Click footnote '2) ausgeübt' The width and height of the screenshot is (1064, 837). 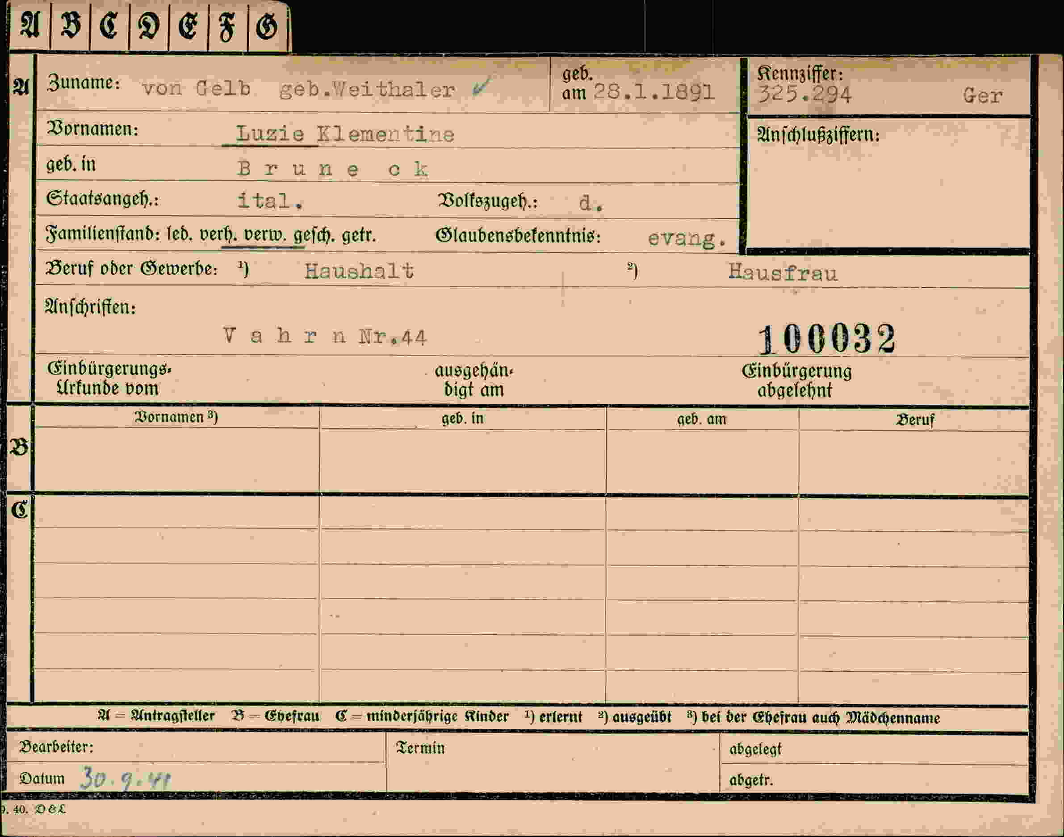(x=635, y=717)
